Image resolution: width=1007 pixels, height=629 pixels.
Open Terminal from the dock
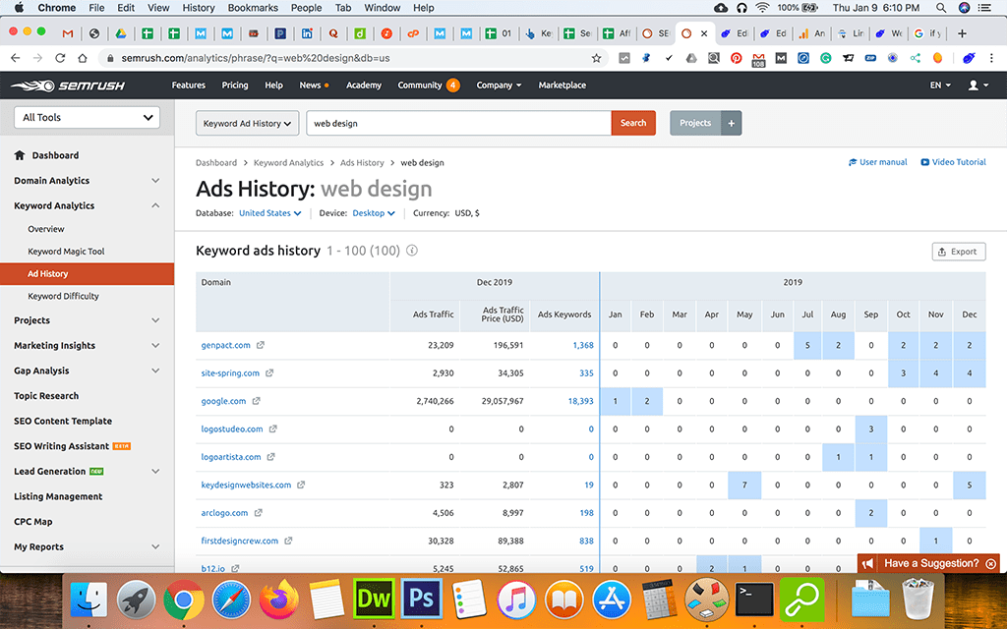pyautogui.click(x=754, y=599)
